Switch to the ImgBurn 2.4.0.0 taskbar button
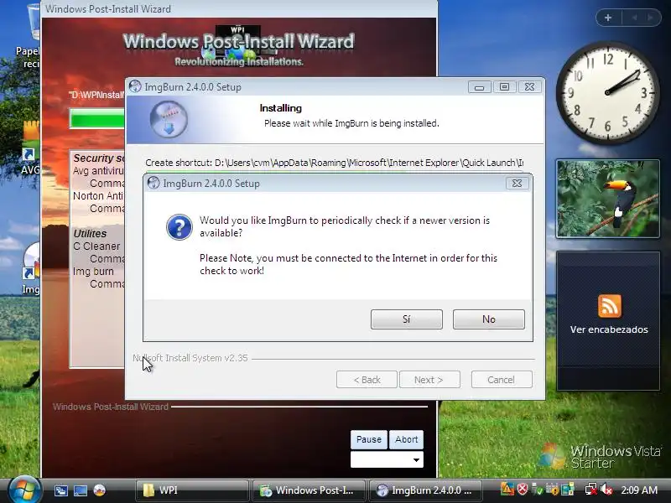The height and width of the screenshot is (503, 671). [425, 490]
